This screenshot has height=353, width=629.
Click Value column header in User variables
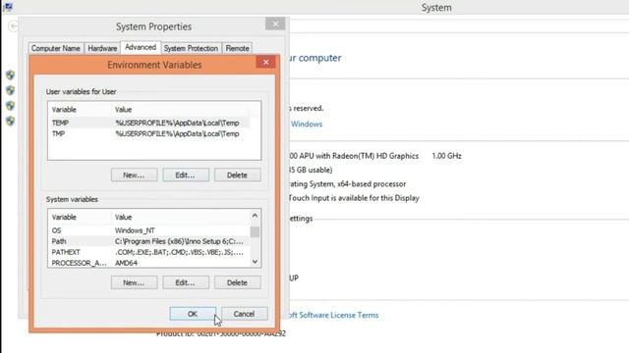123,110
